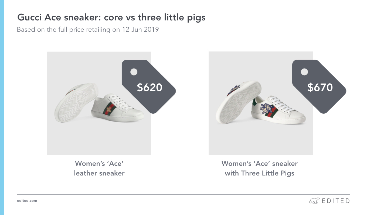This screenshot has width=367, height=215.
Task: Click the $670 price tag
Action: tap(320, 87)
